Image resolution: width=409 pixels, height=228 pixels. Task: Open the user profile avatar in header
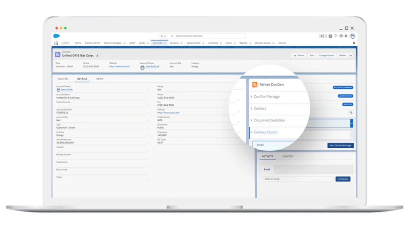tap(353, 36)
